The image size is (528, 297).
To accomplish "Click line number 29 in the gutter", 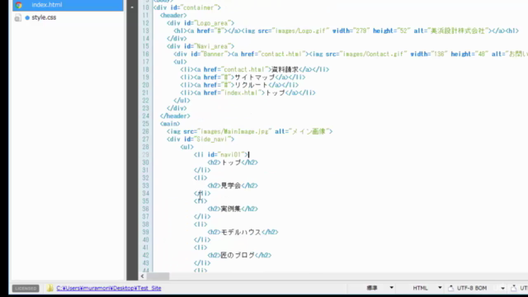I will coord(145,154).
